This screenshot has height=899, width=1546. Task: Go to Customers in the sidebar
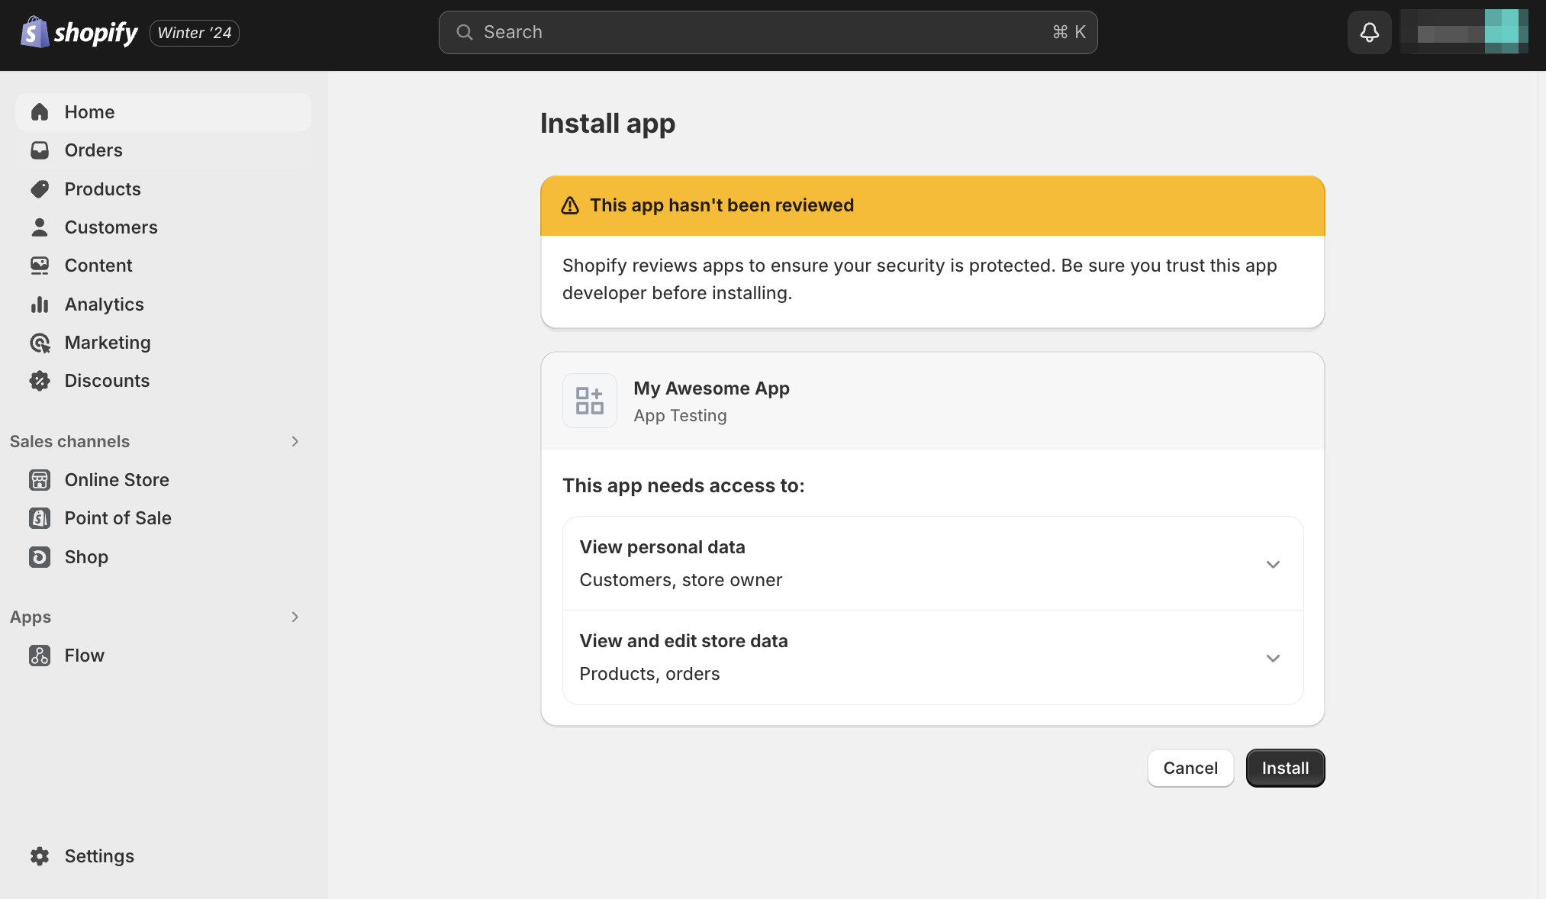111,227
